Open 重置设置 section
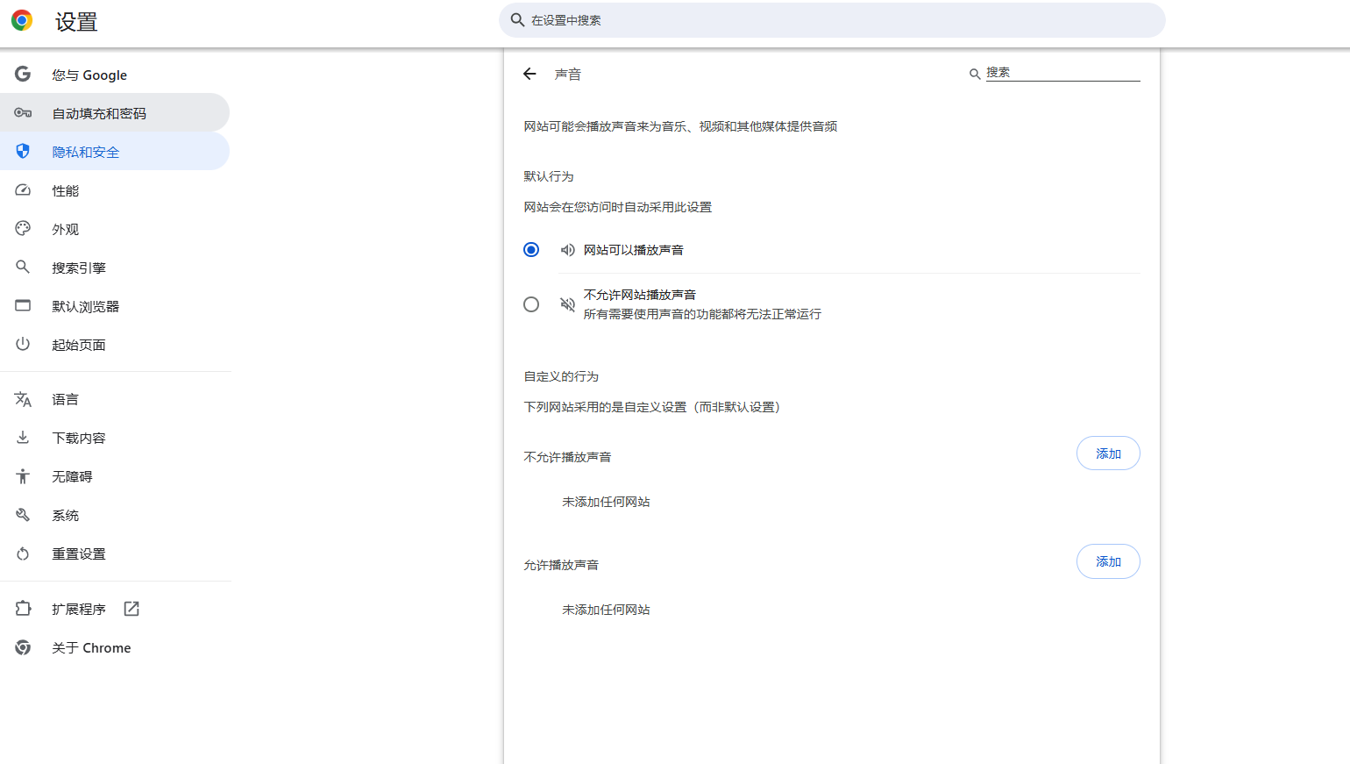The image size is (1350, 764). click(115, 553)
